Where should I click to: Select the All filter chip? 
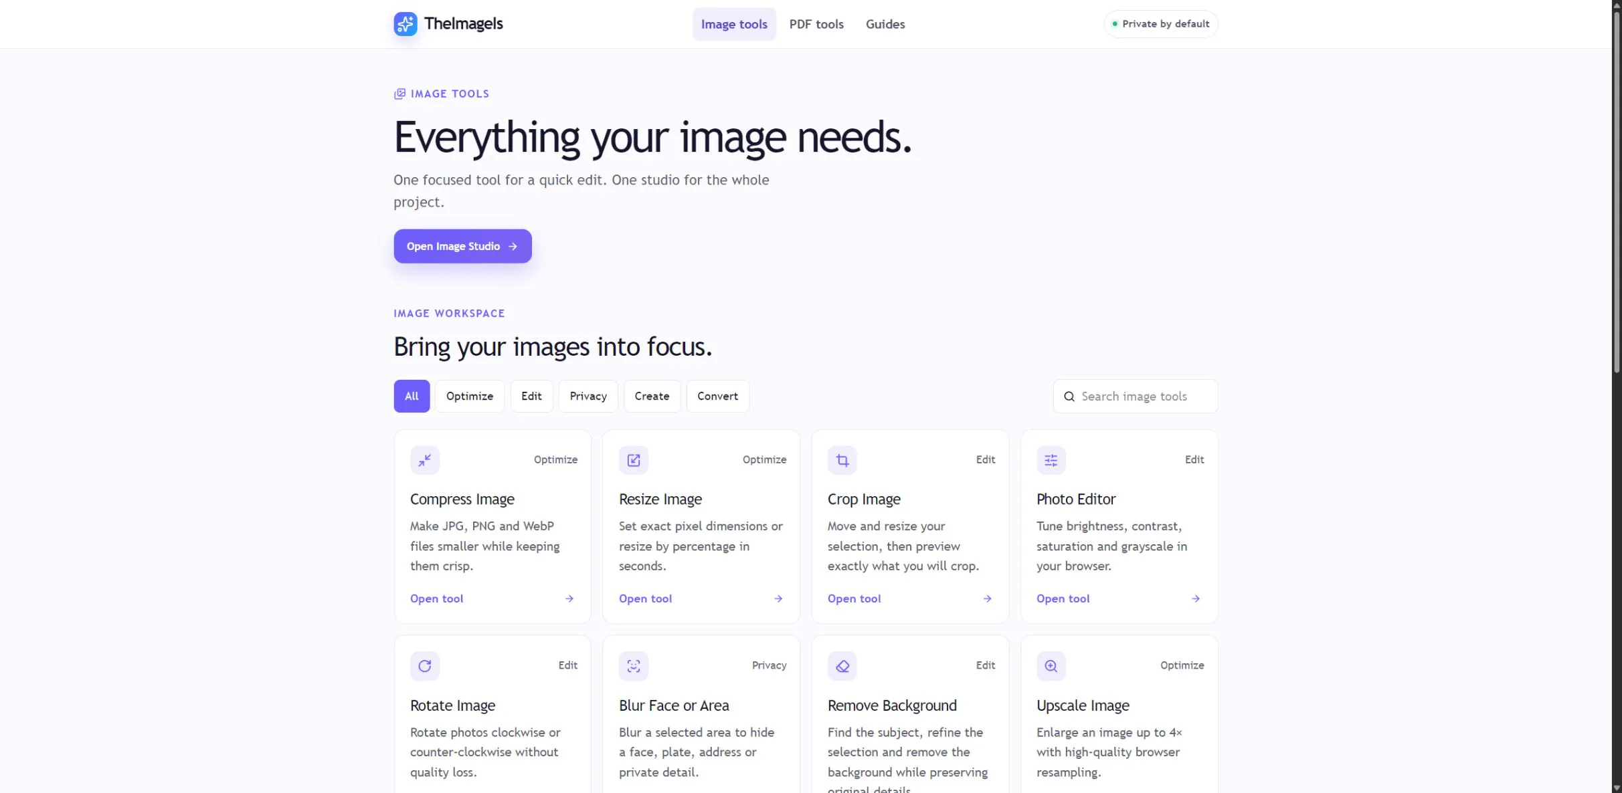pos(412,396)
